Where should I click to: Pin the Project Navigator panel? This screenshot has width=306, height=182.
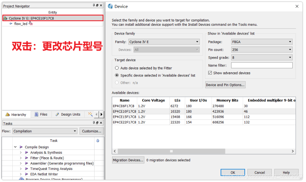tap(94, 5)
